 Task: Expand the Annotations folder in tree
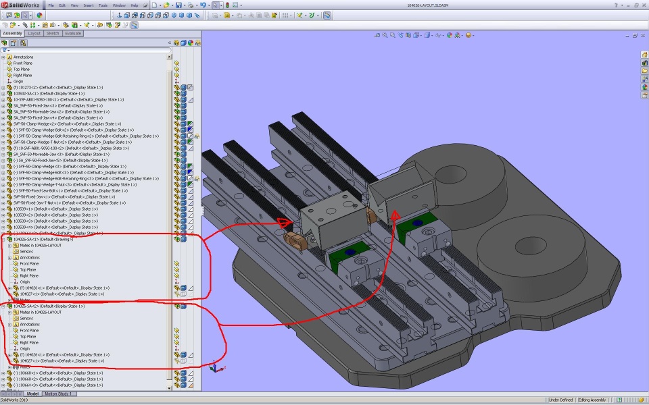[x=3, y=57]
